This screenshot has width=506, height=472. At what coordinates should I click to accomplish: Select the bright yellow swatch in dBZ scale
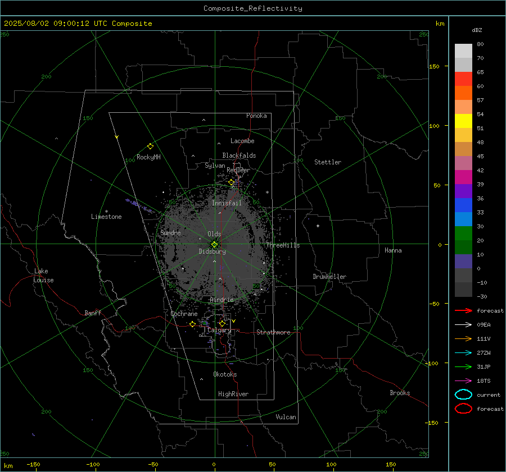click(463, 121)
